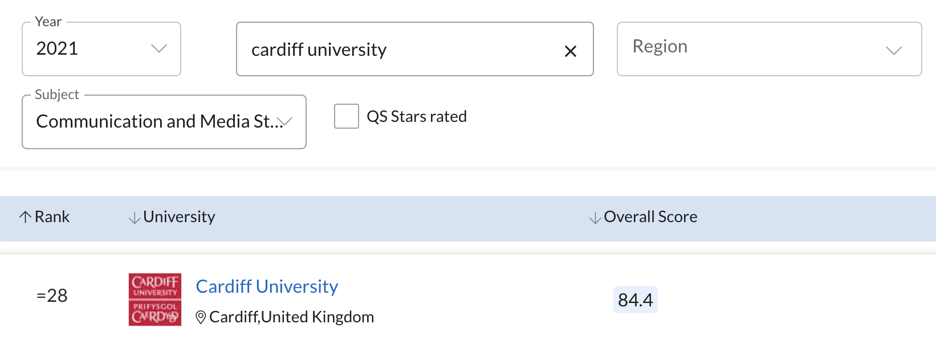Enable the QS Stars rated checkbox
Image resolution: width=936 pixels, height=344 pixels.
347,116
